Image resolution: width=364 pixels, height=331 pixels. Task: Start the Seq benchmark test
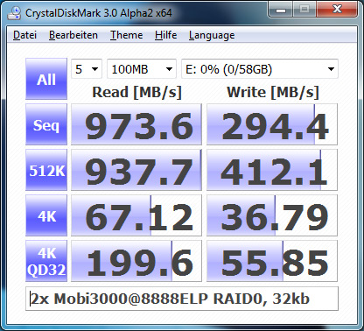pos(46,124)
